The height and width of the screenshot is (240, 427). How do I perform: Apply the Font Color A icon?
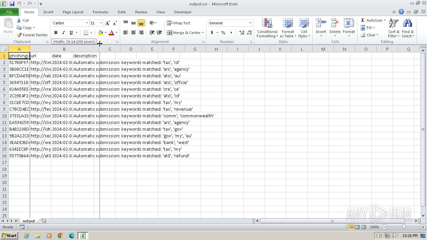[x=111, y=33]
